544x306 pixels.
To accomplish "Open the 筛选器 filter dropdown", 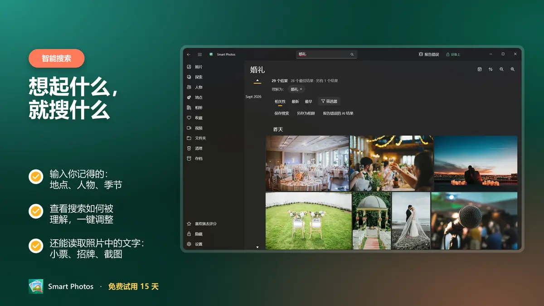I will tap(329, 102).
